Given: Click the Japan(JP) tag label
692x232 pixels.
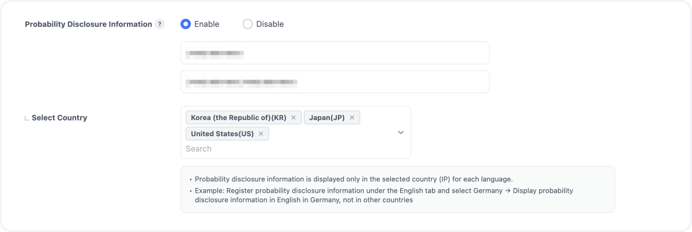Looking at the screenshot, I should pos(327,118).
